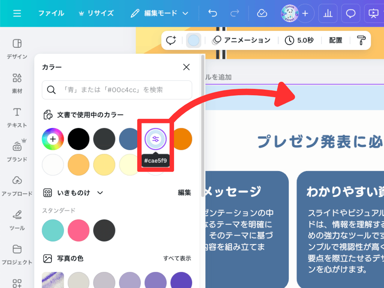This screenshot has width=384, height=288.
Task: Open the ツール sidebar panel
Action: pos(17,220)
